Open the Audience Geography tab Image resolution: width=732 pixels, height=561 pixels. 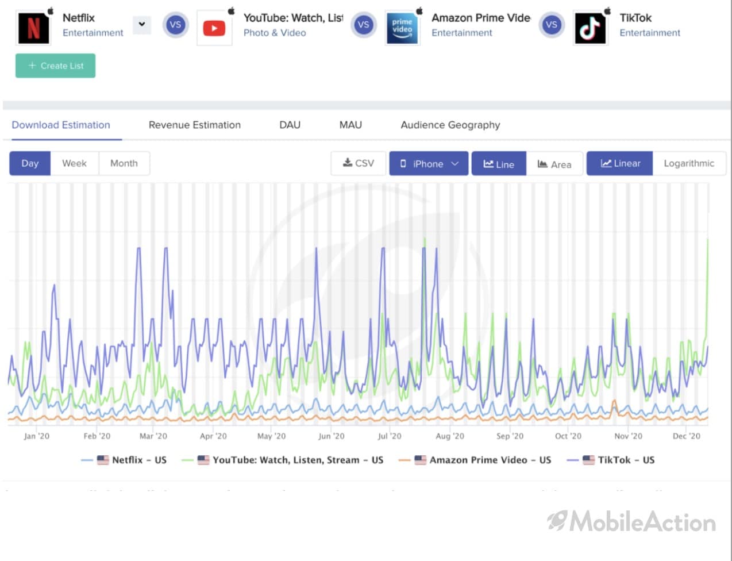pyautogui.click(x=450, y=125)
